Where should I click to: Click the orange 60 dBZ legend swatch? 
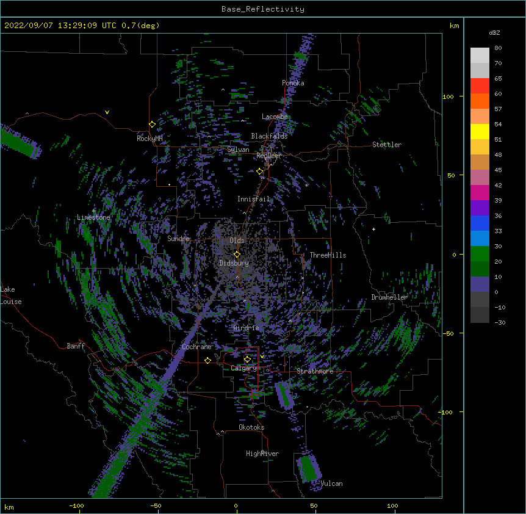[480, 101]
